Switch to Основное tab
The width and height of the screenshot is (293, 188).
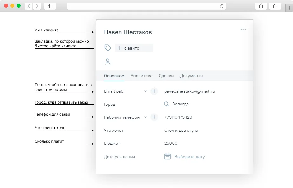click(114, 76)
